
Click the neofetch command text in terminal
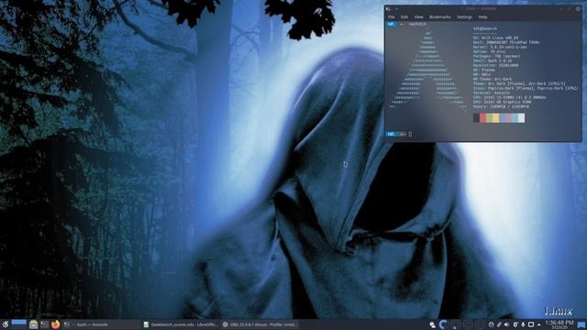pos(417,24)
